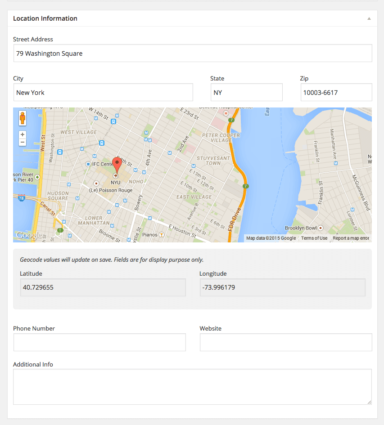Viewport: 384px width, 425px height.
Task: Zoom out using the map minus button
Action: 23,142
